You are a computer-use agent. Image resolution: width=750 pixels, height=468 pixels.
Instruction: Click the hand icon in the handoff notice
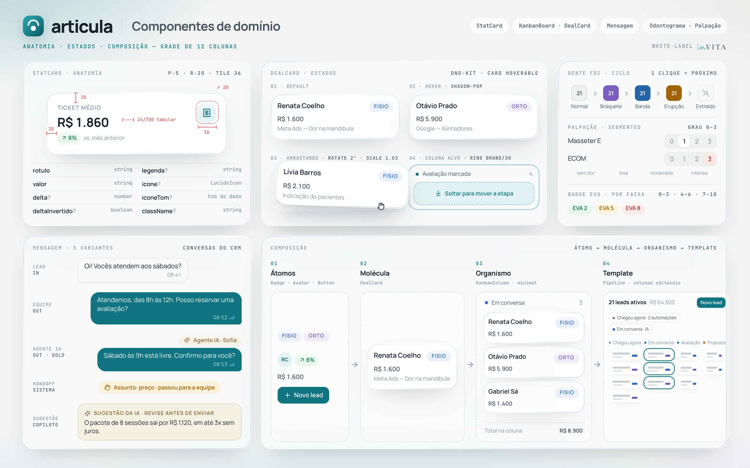(x=107, y=387)
